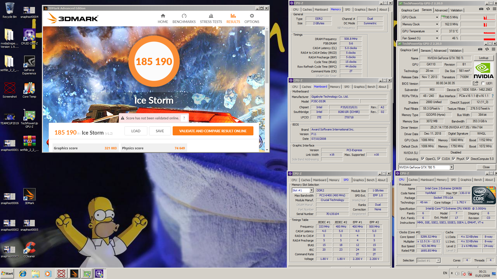Open the Recycle Bin desktop icon
The height and width of the screenshot is (279, 497).
click(x=10, y=10)
